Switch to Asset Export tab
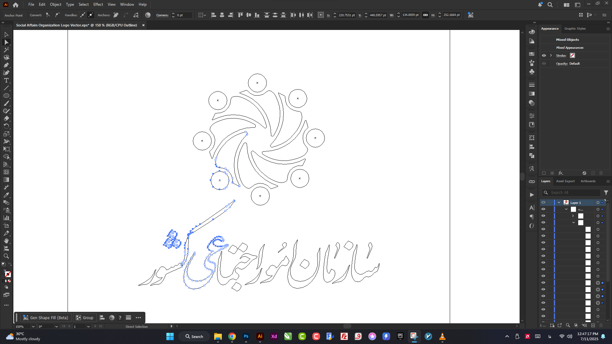The height and width of the screenshot is (344, 612). (565, 181)
